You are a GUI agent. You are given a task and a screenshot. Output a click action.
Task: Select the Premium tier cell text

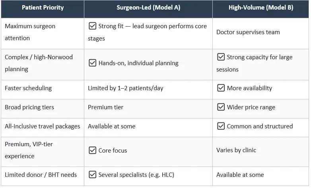click(105, 107)
